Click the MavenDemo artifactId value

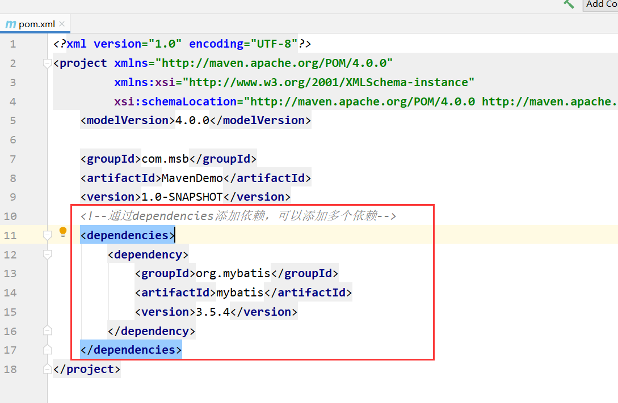coord(192,179)
